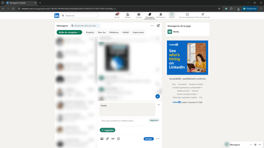Image resolution: width=264 pixels, height=148 pixels.
Task: Jump to latest message with blue arrow
Action: point(158,97)
